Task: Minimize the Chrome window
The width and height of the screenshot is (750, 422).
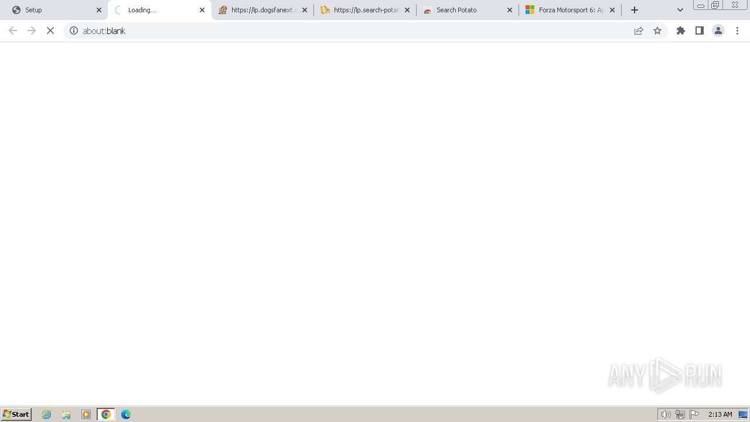Action: pos(700,5)
